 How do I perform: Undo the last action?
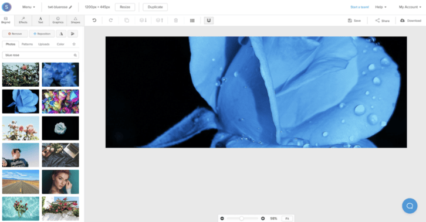pyautogui.click(x=94, y=21)
